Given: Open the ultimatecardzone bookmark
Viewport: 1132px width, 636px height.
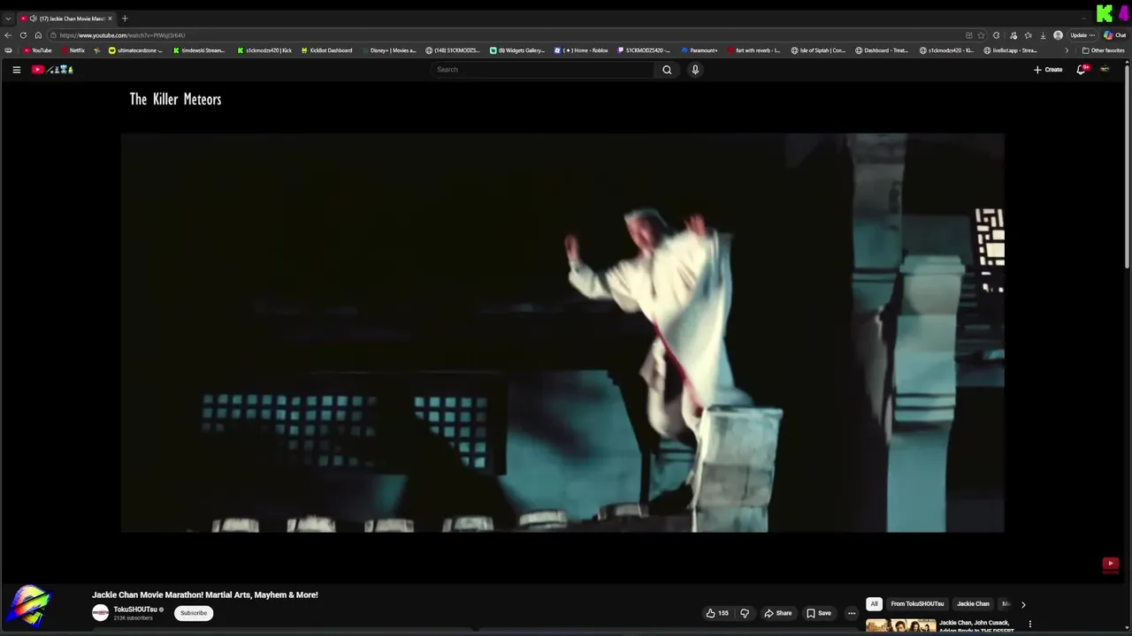Looking at the screenshot, I should point(135,50).
